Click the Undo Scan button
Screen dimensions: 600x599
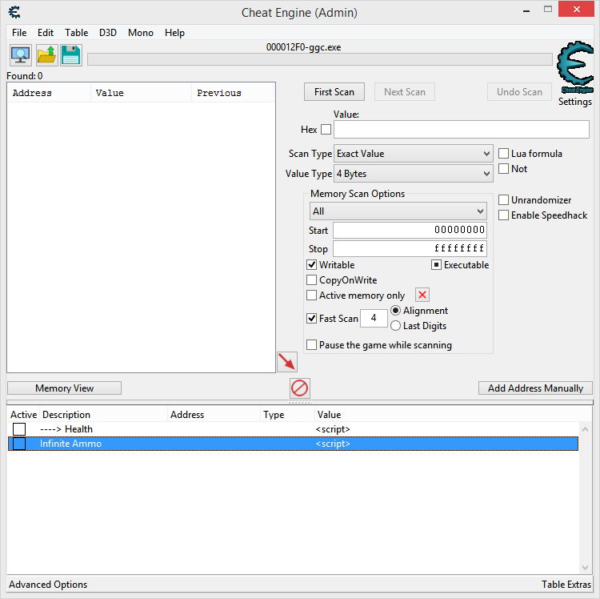(519, 92)
